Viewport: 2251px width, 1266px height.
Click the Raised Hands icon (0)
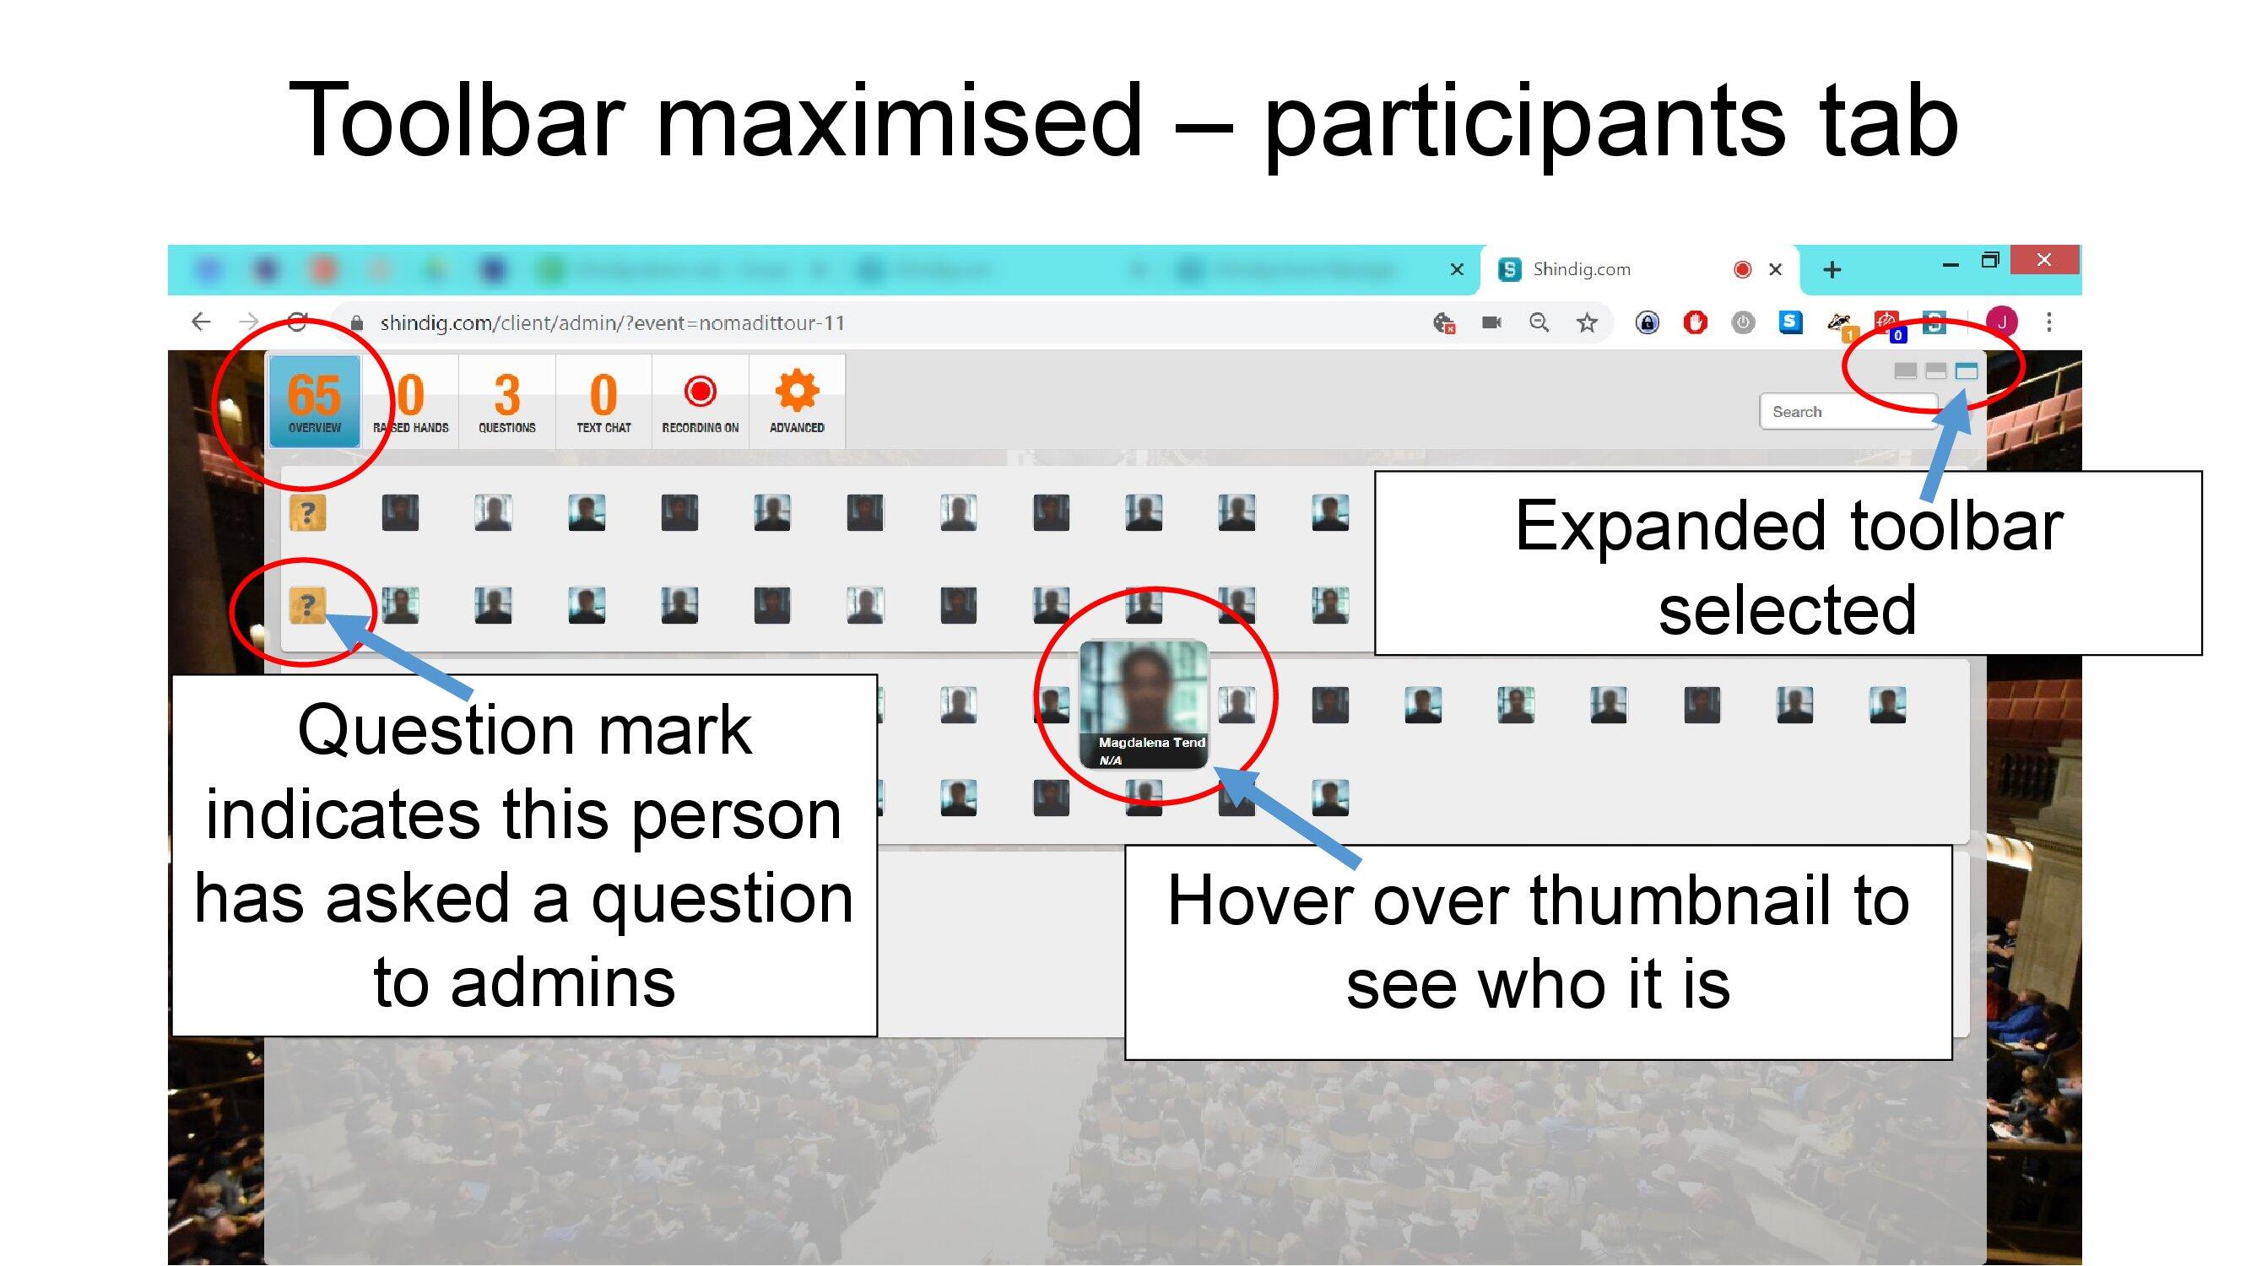point(411,403)
